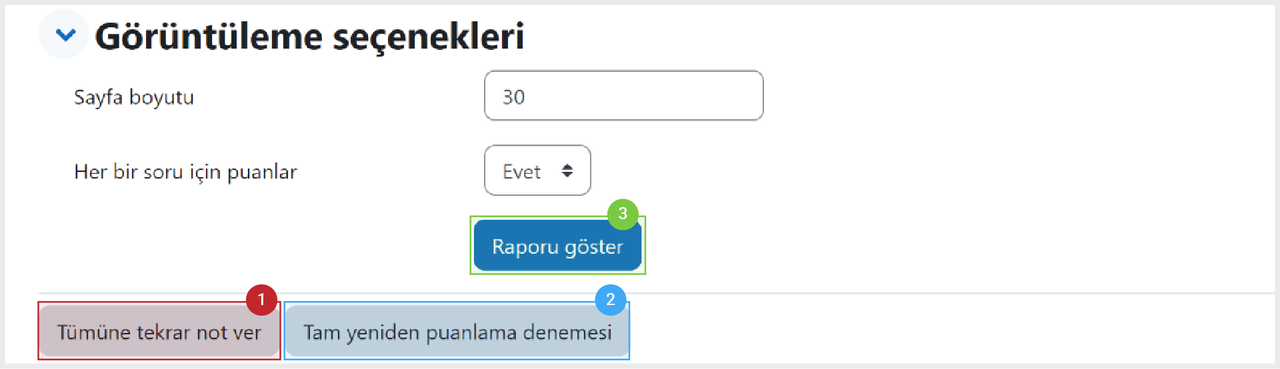The width and height of the screenshot is (1280, 369).
Task: Click the up-down arrows icon on Evet select
Action: 567,171
